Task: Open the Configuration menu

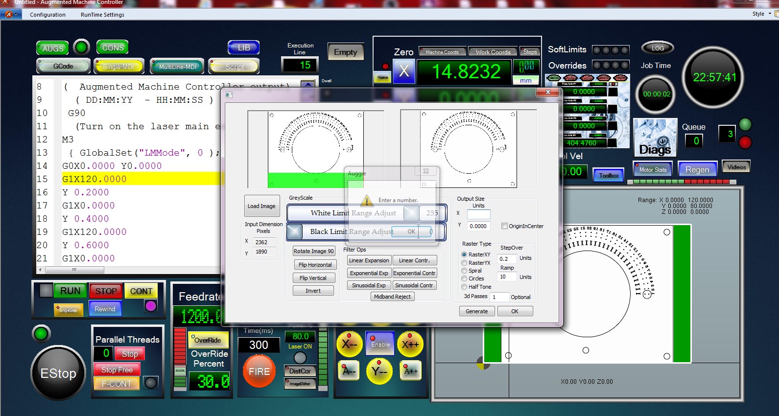Action: [x=47, y=15]
